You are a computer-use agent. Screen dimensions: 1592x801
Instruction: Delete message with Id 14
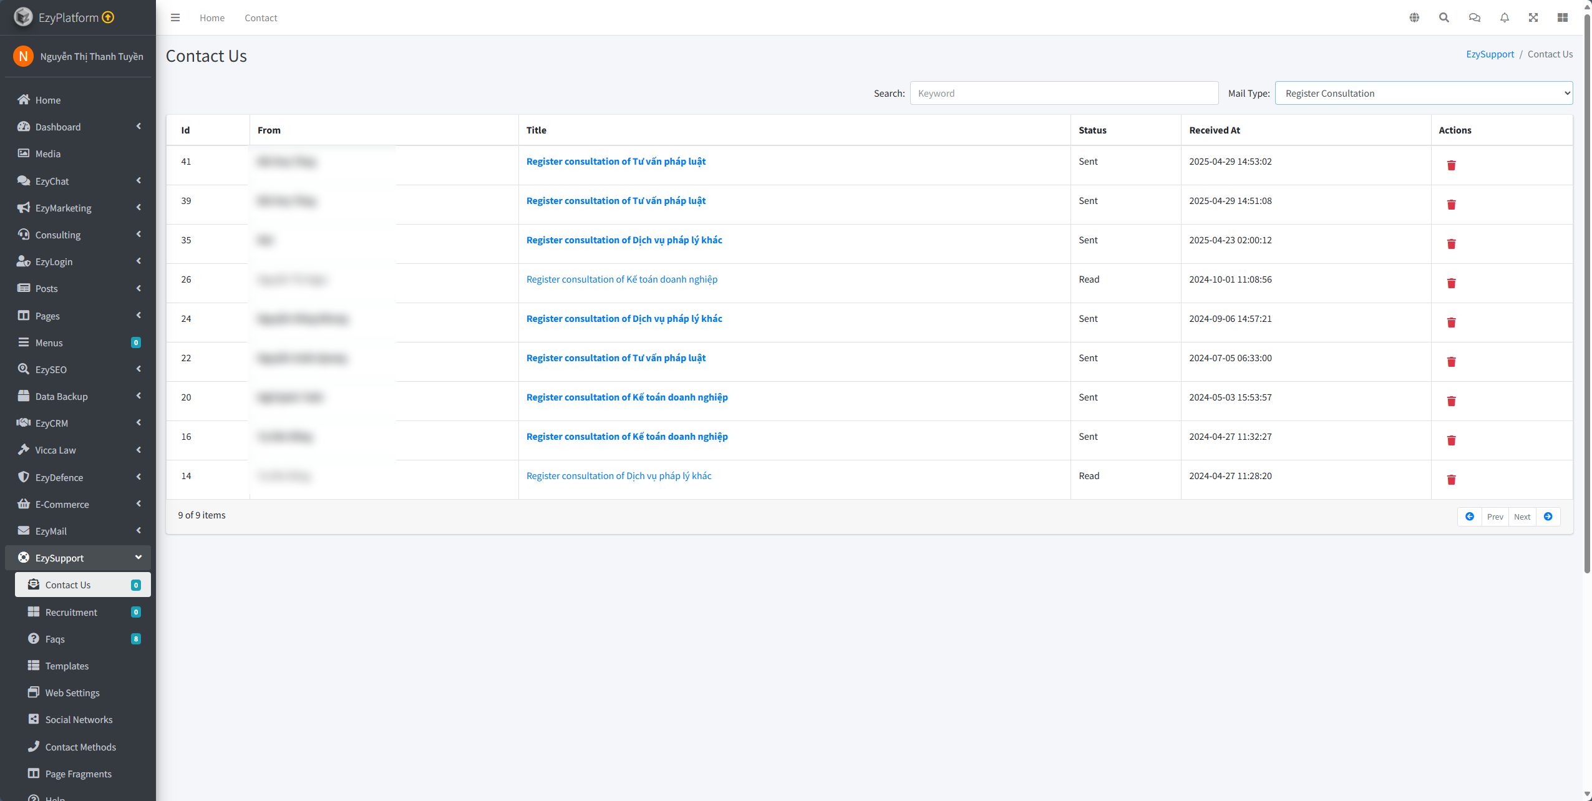[1452, 480]
